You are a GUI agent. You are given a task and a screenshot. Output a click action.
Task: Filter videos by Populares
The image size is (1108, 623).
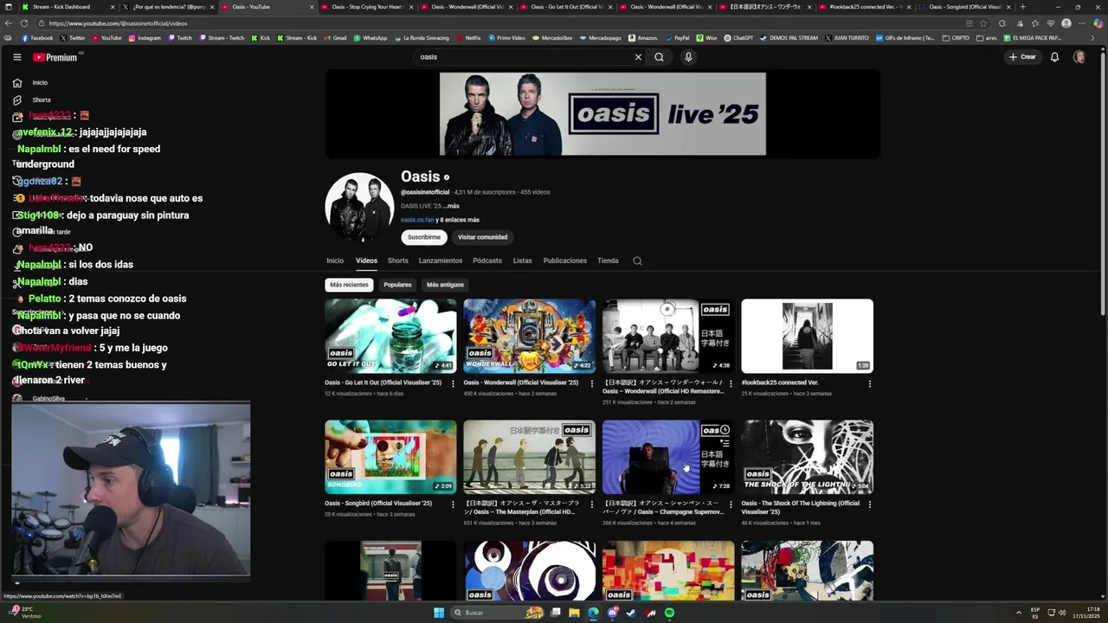[397, 285]
